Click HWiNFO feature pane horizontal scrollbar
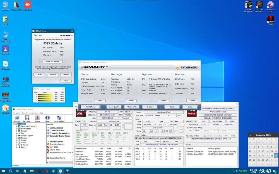The height and width of the screenshot is (174, 279). (x=60, y=163)
